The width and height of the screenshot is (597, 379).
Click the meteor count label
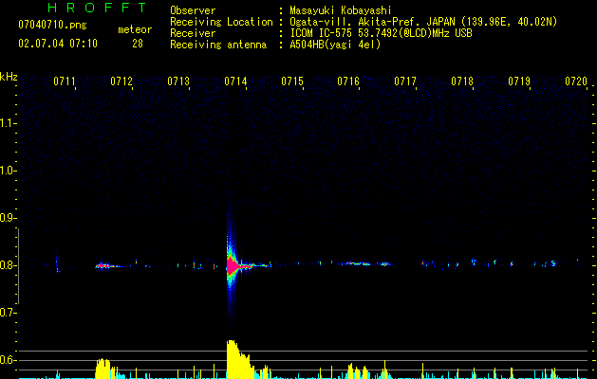pos(135,29)
